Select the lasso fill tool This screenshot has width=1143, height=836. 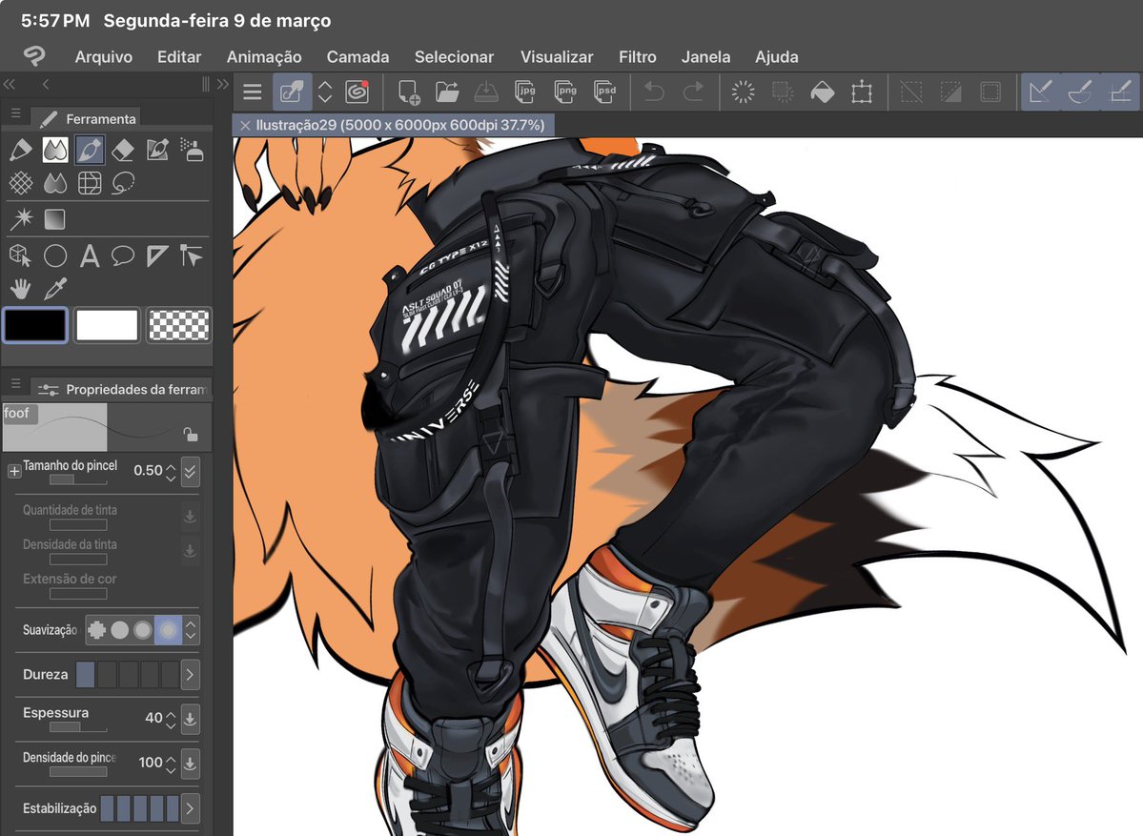tap(123, 183)
